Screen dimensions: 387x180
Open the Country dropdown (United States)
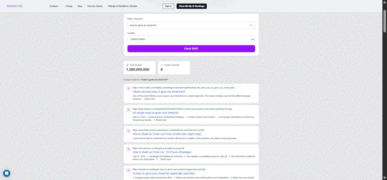(191, 39)
